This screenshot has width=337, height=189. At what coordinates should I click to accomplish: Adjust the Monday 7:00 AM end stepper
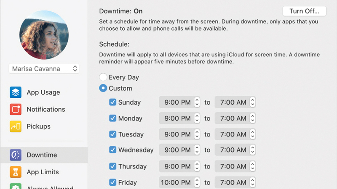pos(252,118)
